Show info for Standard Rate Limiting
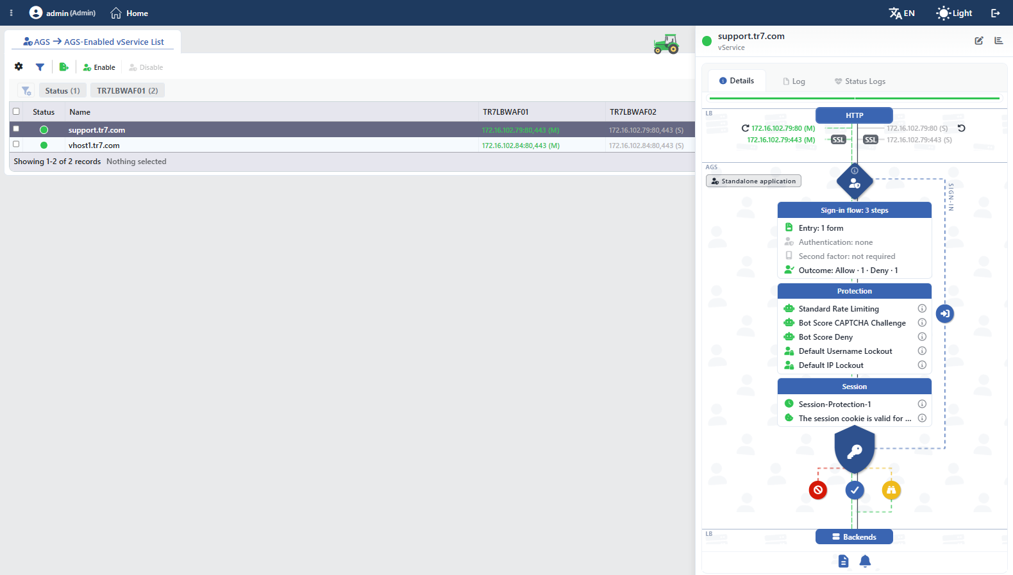Screen dimensions: 1013x575 point(922,308)
